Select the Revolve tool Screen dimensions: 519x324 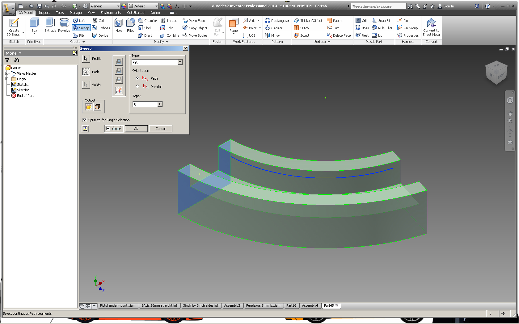tap(64, 25)
